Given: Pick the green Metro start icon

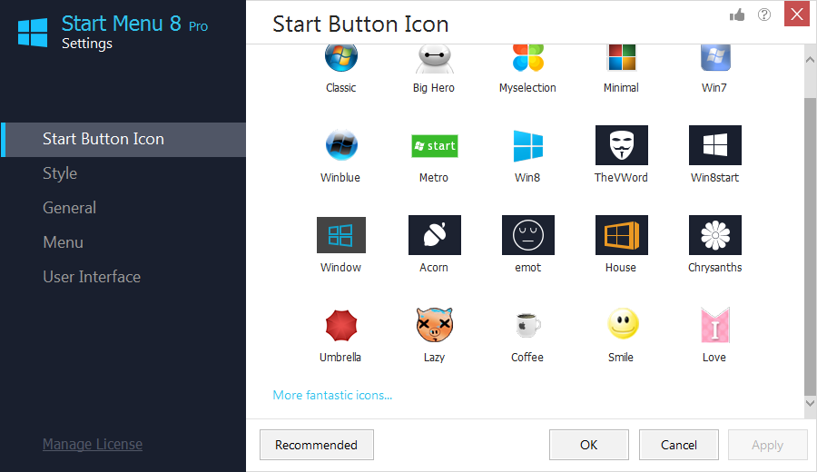Looking at the screenshot, I should (435, 146).
